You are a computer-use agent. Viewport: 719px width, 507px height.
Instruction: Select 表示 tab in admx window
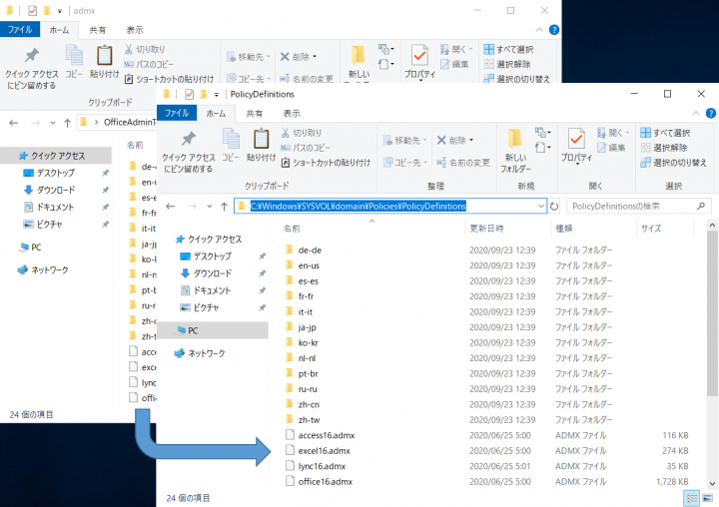point(135,30)
